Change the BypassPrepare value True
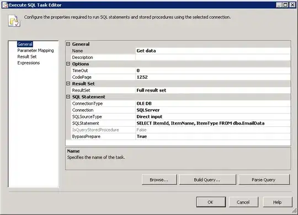 pos(213,136)
